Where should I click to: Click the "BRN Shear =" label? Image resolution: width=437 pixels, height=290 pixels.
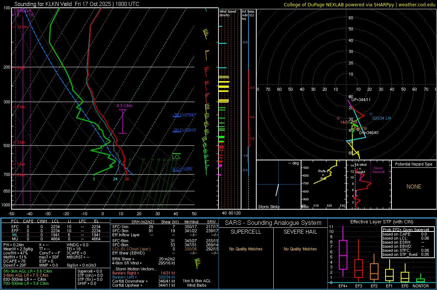pyautogui.click(x=123, y=259)
